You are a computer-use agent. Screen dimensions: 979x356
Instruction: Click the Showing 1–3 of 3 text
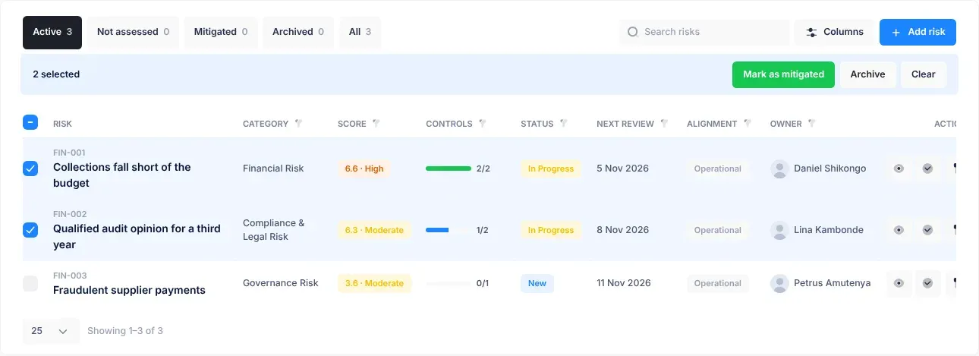125,331
